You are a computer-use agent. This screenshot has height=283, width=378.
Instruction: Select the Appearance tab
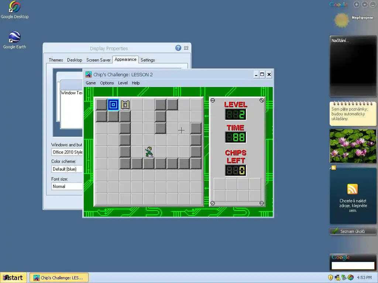pos(126,59)
